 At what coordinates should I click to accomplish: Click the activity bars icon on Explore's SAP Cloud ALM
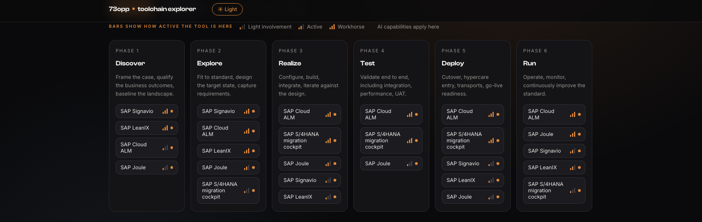point(246,131)
